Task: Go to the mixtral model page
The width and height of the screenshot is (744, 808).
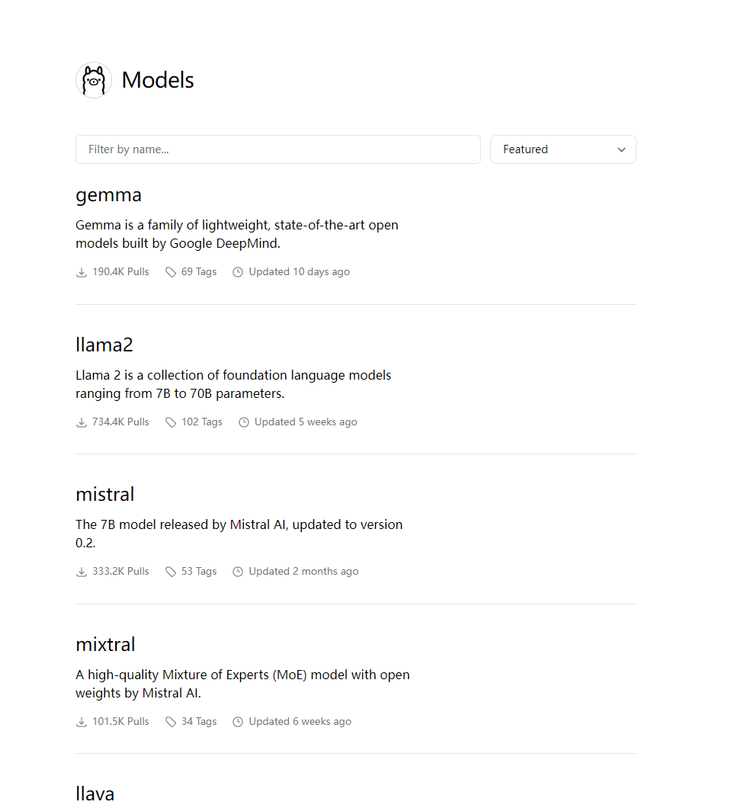Action: click(x=105, y=645)
